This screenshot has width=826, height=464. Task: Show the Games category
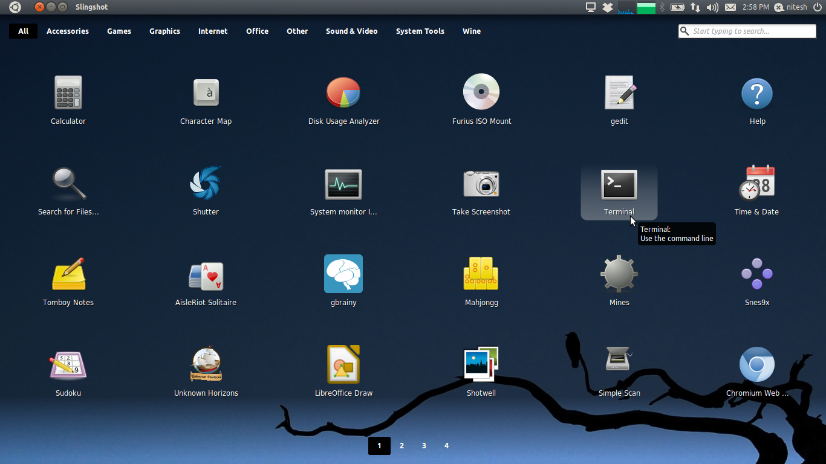119,31
